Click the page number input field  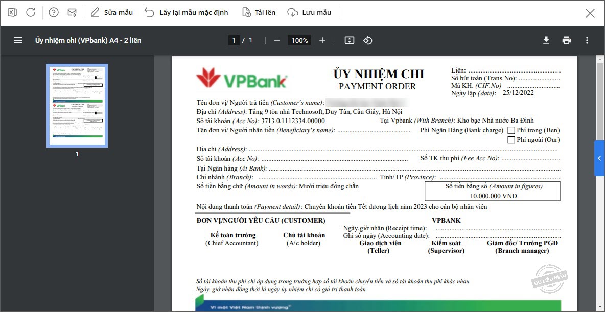[234, 40]
